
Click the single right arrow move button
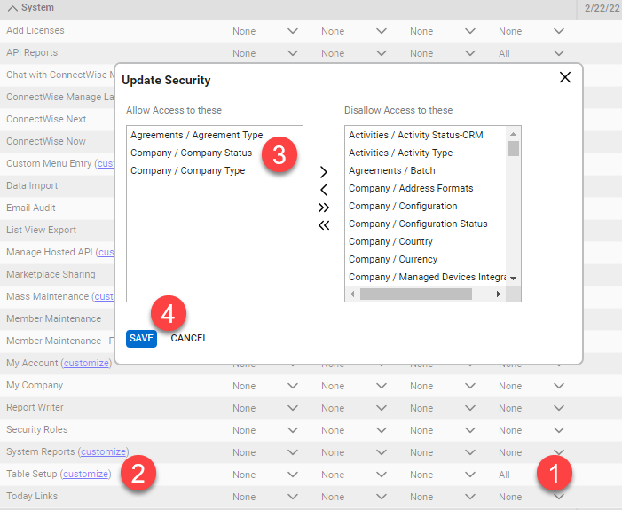pos(324,172)
